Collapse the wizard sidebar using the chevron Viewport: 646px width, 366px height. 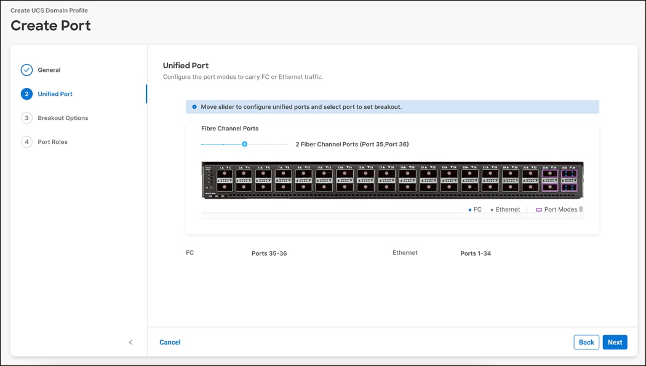click(x=130, y=342)
